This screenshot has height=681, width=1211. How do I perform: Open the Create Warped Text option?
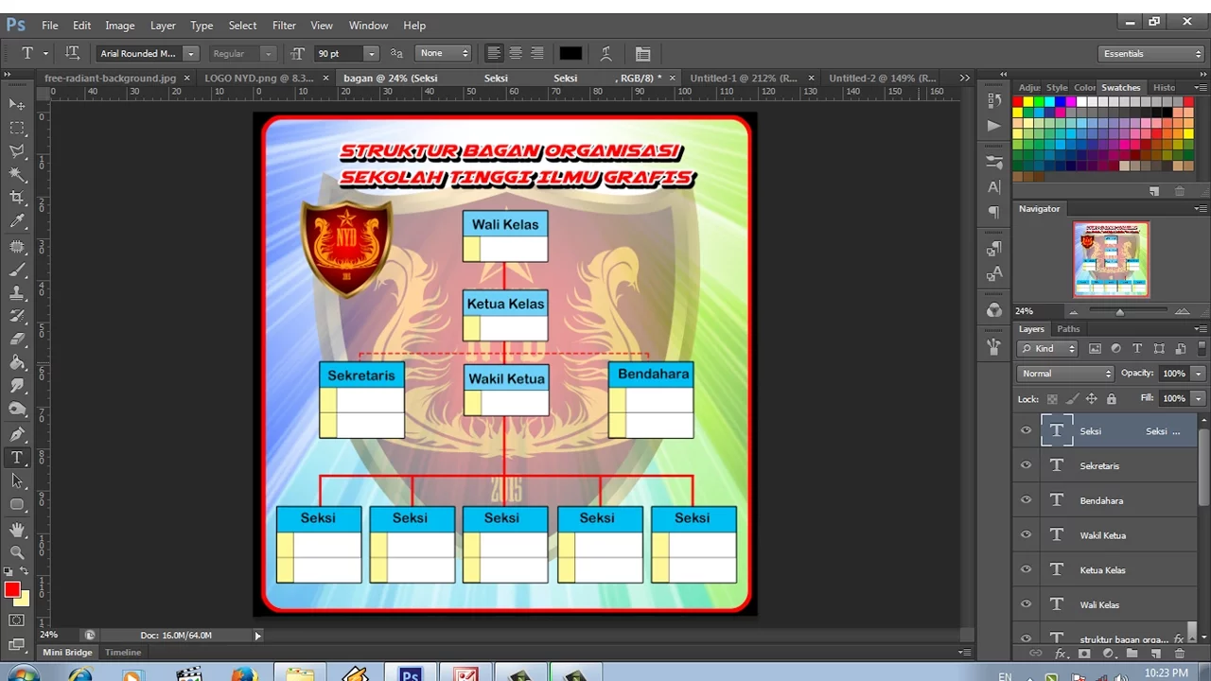605,54
